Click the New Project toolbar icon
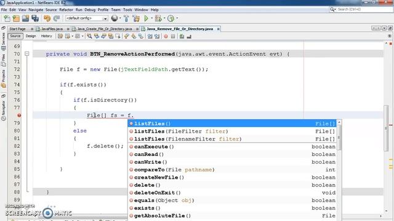This screenshot has width=394, height=221. click(x=16, y=18)
